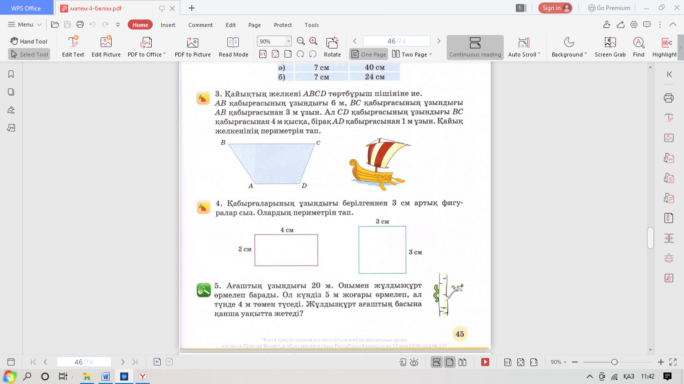Click Windows Start button

9,376
